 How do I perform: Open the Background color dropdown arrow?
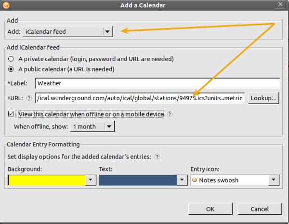tap(91, 180)
